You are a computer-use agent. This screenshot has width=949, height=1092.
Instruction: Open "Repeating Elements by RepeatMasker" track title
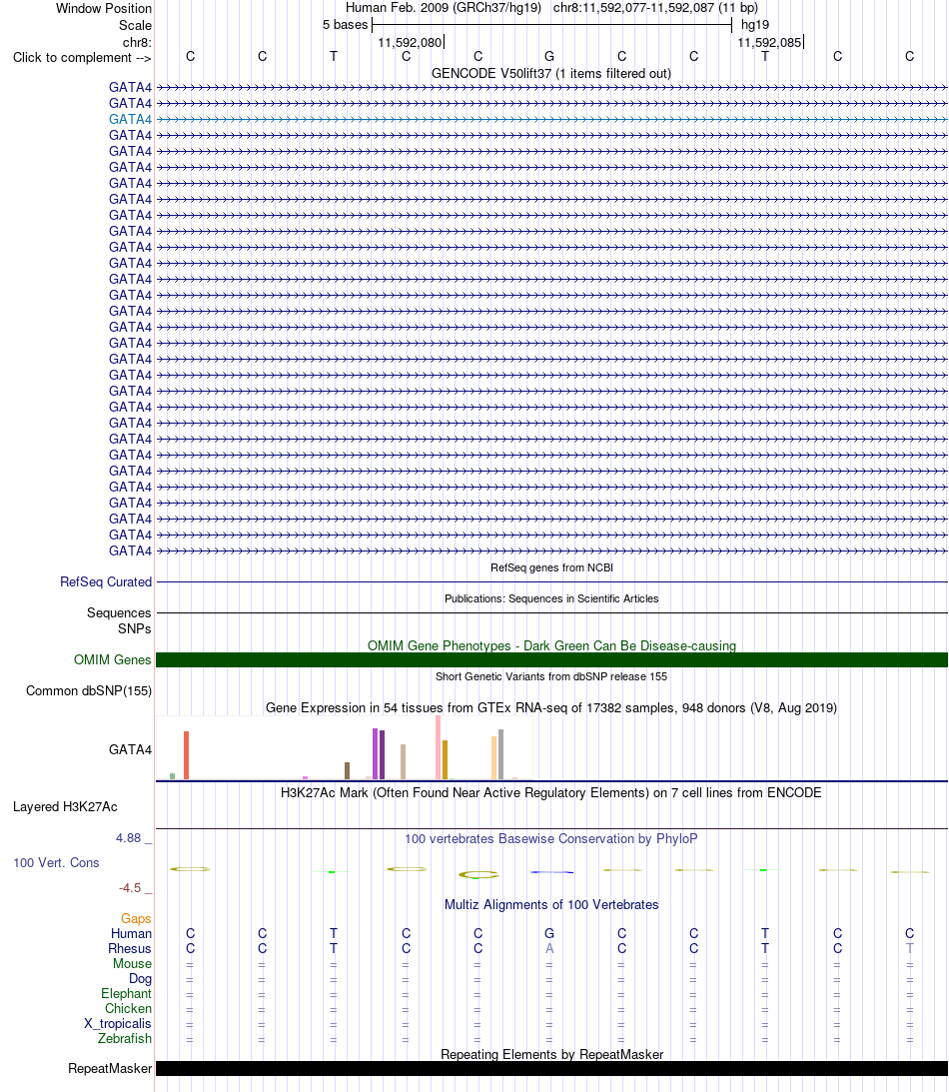coord(551,1054)
